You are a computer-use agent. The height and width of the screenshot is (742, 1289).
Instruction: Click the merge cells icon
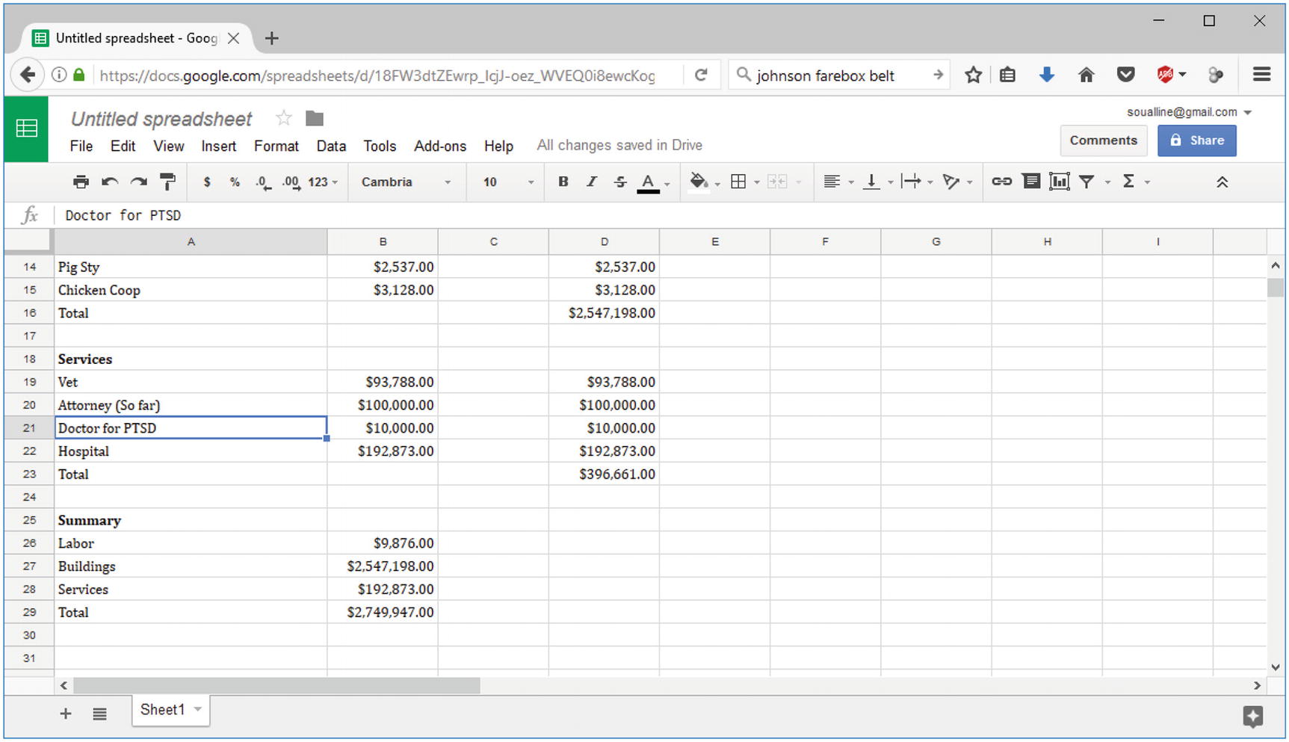tap(777, 182)
